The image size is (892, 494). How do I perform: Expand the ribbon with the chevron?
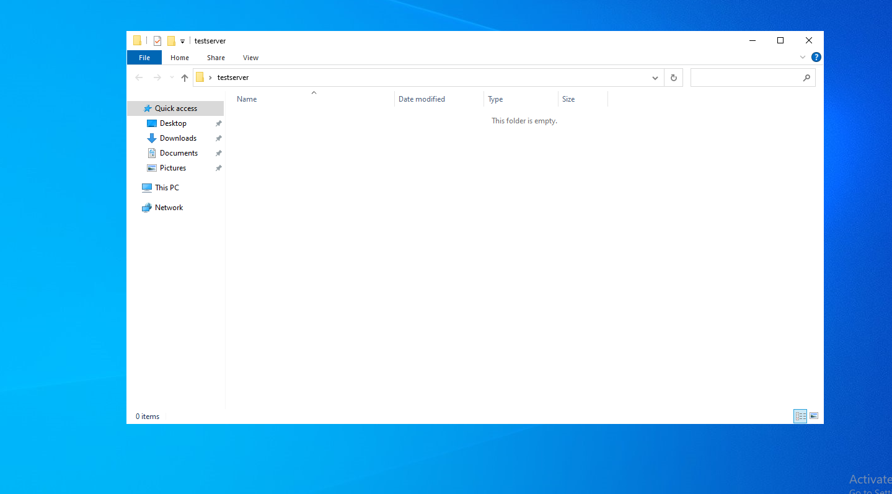tap(803, 57)
